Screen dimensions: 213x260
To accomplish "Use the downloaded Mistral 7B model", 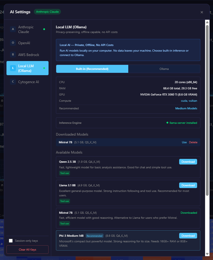I will [x=184, y=142].
